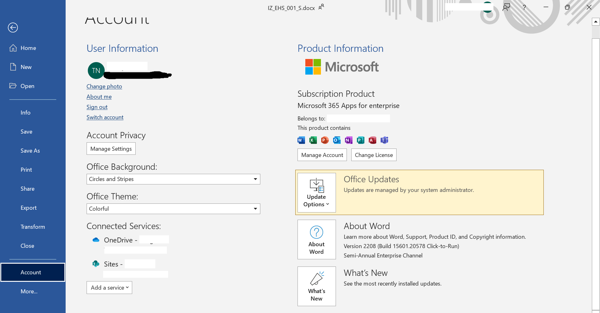Image resolution: width=600 pixels, height=313 pixels.
Task: Open the Update Options dropdown
Action: pyautogui.click(x=317, y=193)
